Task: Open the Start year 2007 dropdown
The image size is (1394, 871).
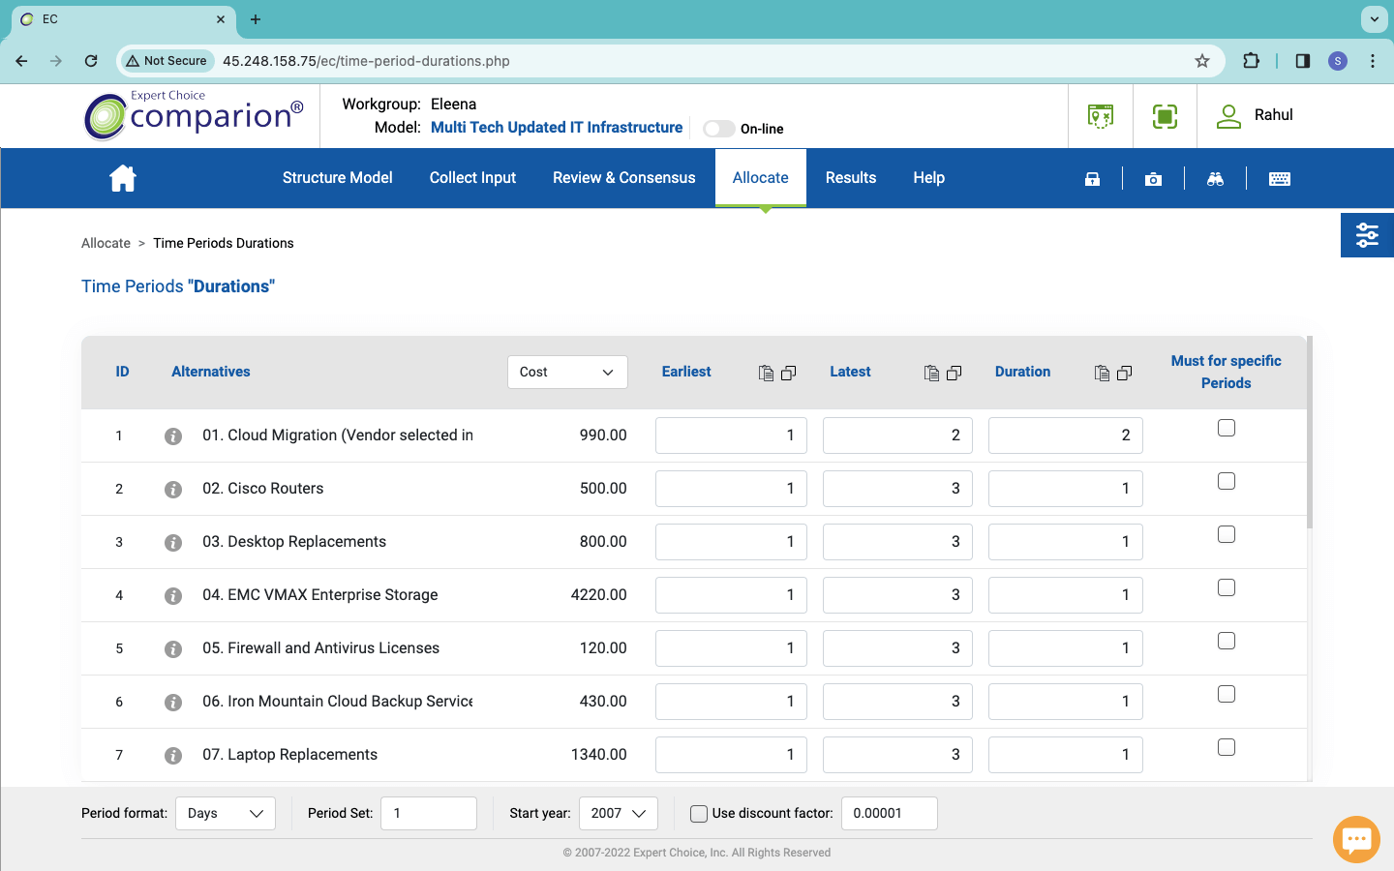Action: pyautogui.click(x=619, y=813)
